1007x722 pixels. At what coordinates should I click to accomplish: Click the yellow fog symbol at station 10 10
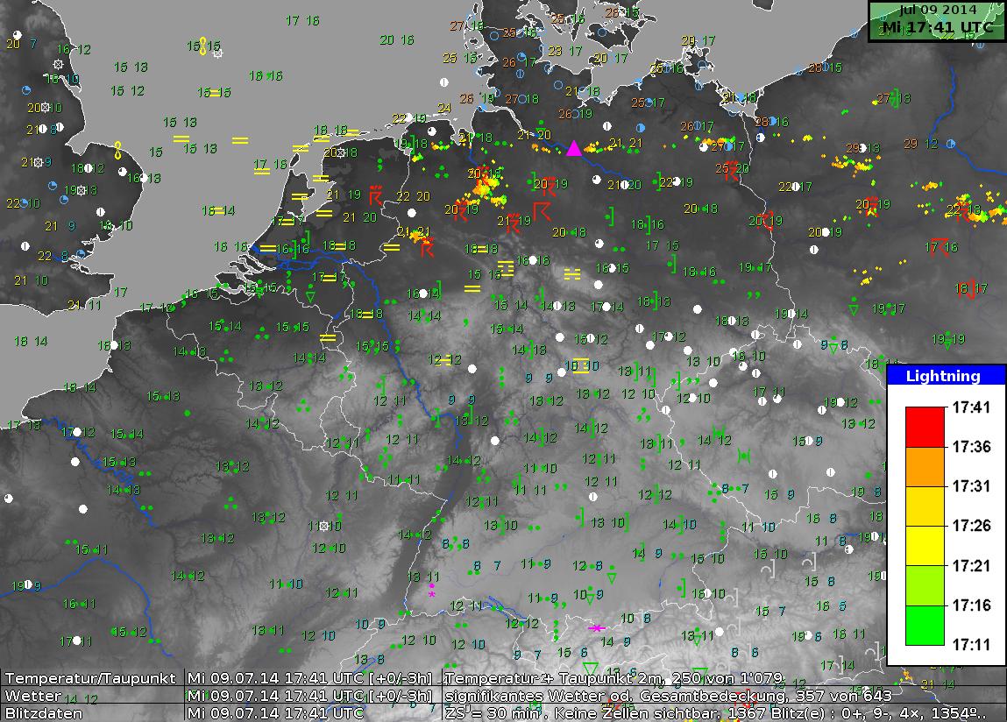click(580, 366)
